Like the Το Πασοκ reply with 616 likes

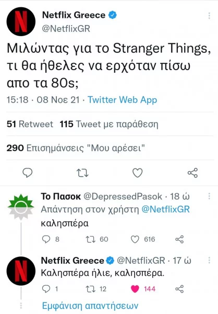coord(135,239)
